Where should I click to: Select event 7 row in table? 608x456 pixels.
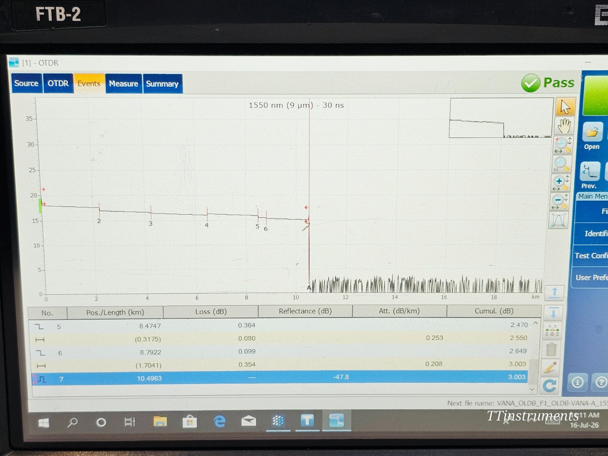click(x=284, y=378)
